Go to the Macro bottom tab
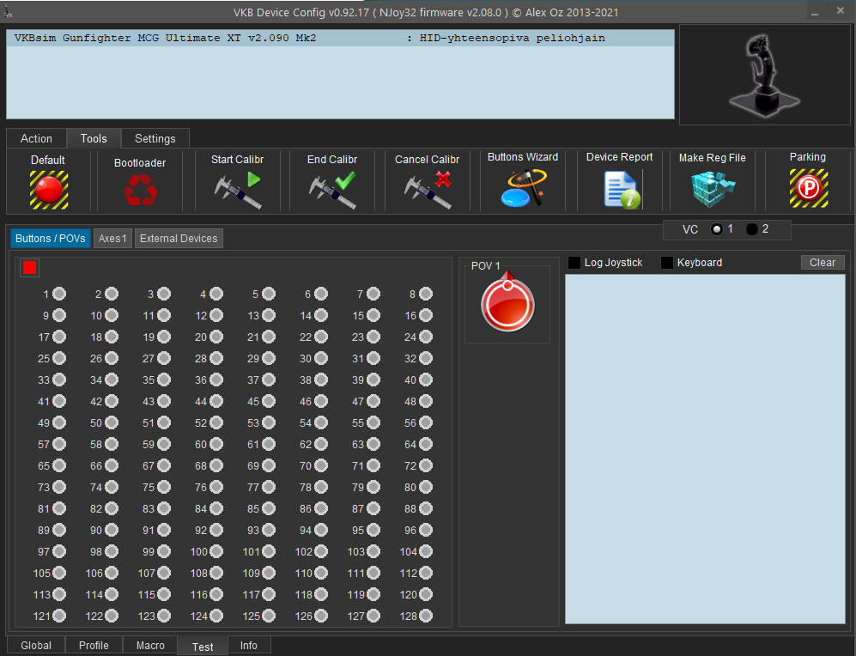The height and width of the screenshot is (656, 856). coord(150,645)
